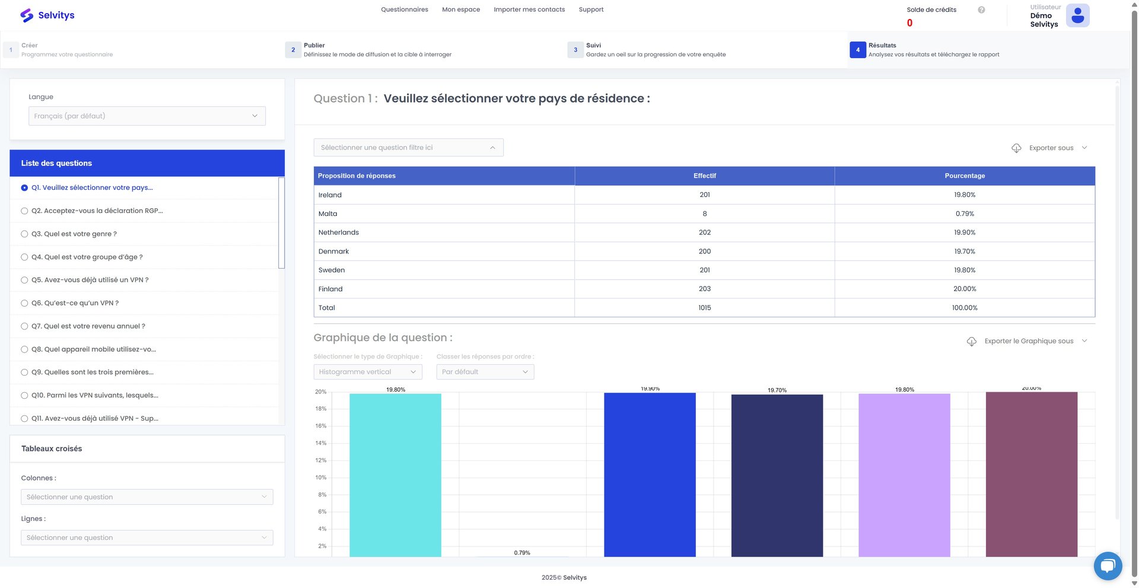This screenshot has width=1139, height=588.
Task: Open the Langue dropdown
Action: (147, 116)
